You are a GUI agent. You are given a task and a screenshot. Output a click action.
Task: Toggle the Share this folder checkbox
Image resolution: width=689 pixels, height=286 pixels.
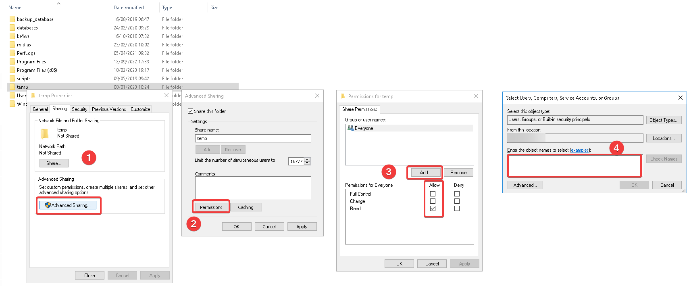tap(191, 111)
